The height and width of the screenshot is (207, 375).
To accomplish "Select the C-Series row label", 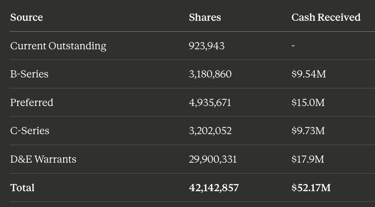I will [x=30, y=131].
